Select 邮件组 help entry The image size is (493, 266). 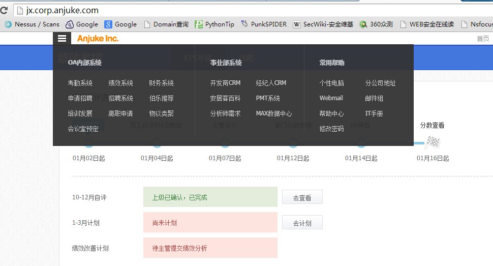point(374,98)
